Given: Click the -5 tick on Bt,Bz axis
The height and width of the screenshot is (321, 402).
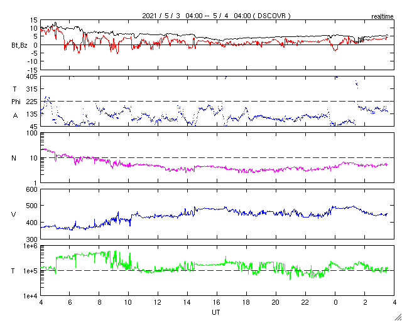Looking at the screenshot, I should (x=33, y=53).
